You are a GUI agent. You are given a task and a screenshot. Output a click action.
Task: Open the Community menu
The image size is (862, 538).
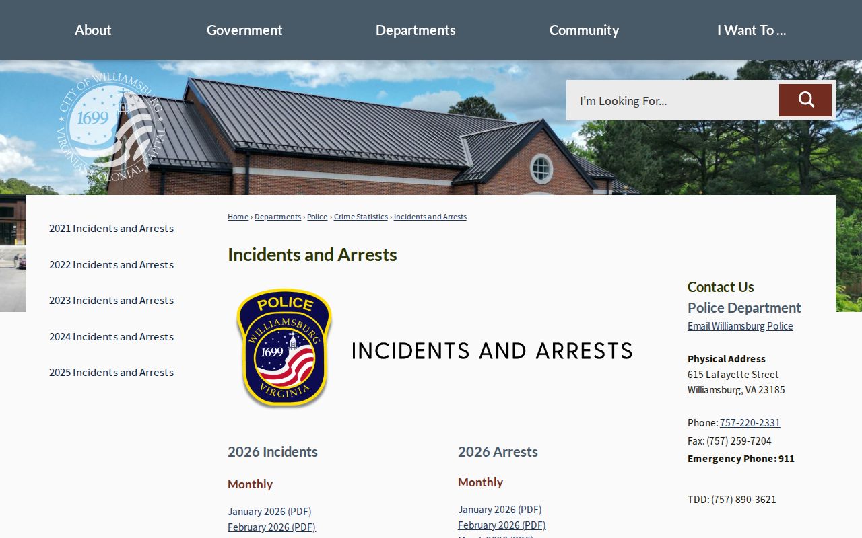(x=584, y=30)
